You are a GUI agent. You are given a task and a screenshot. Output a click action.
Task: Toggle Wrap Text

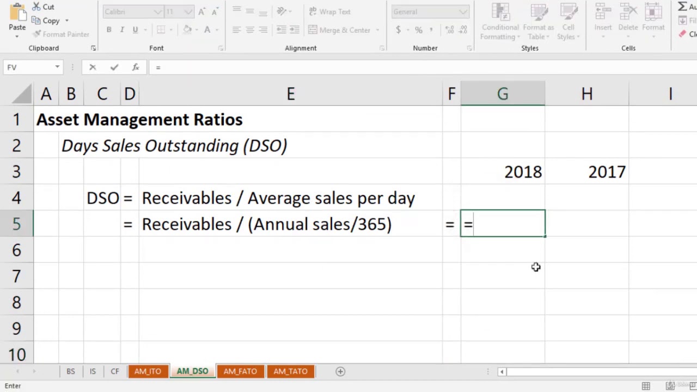pos(330,11)
